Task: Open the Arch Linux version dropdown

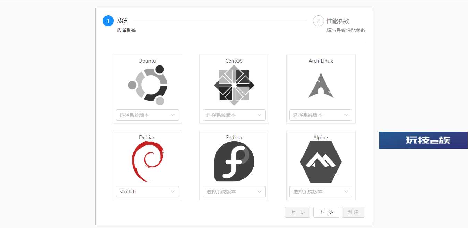Action: (x=321, y=115)
